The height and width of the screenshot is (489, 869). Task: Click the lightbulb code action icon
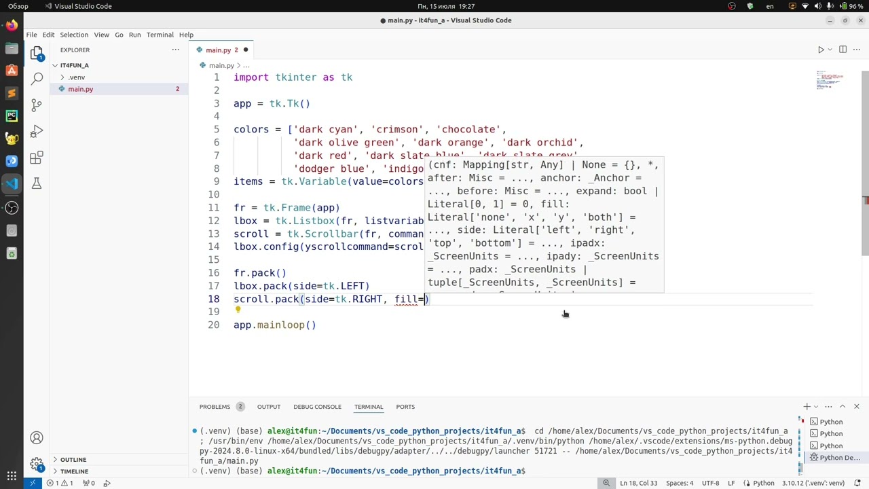[x=238, y=310]
